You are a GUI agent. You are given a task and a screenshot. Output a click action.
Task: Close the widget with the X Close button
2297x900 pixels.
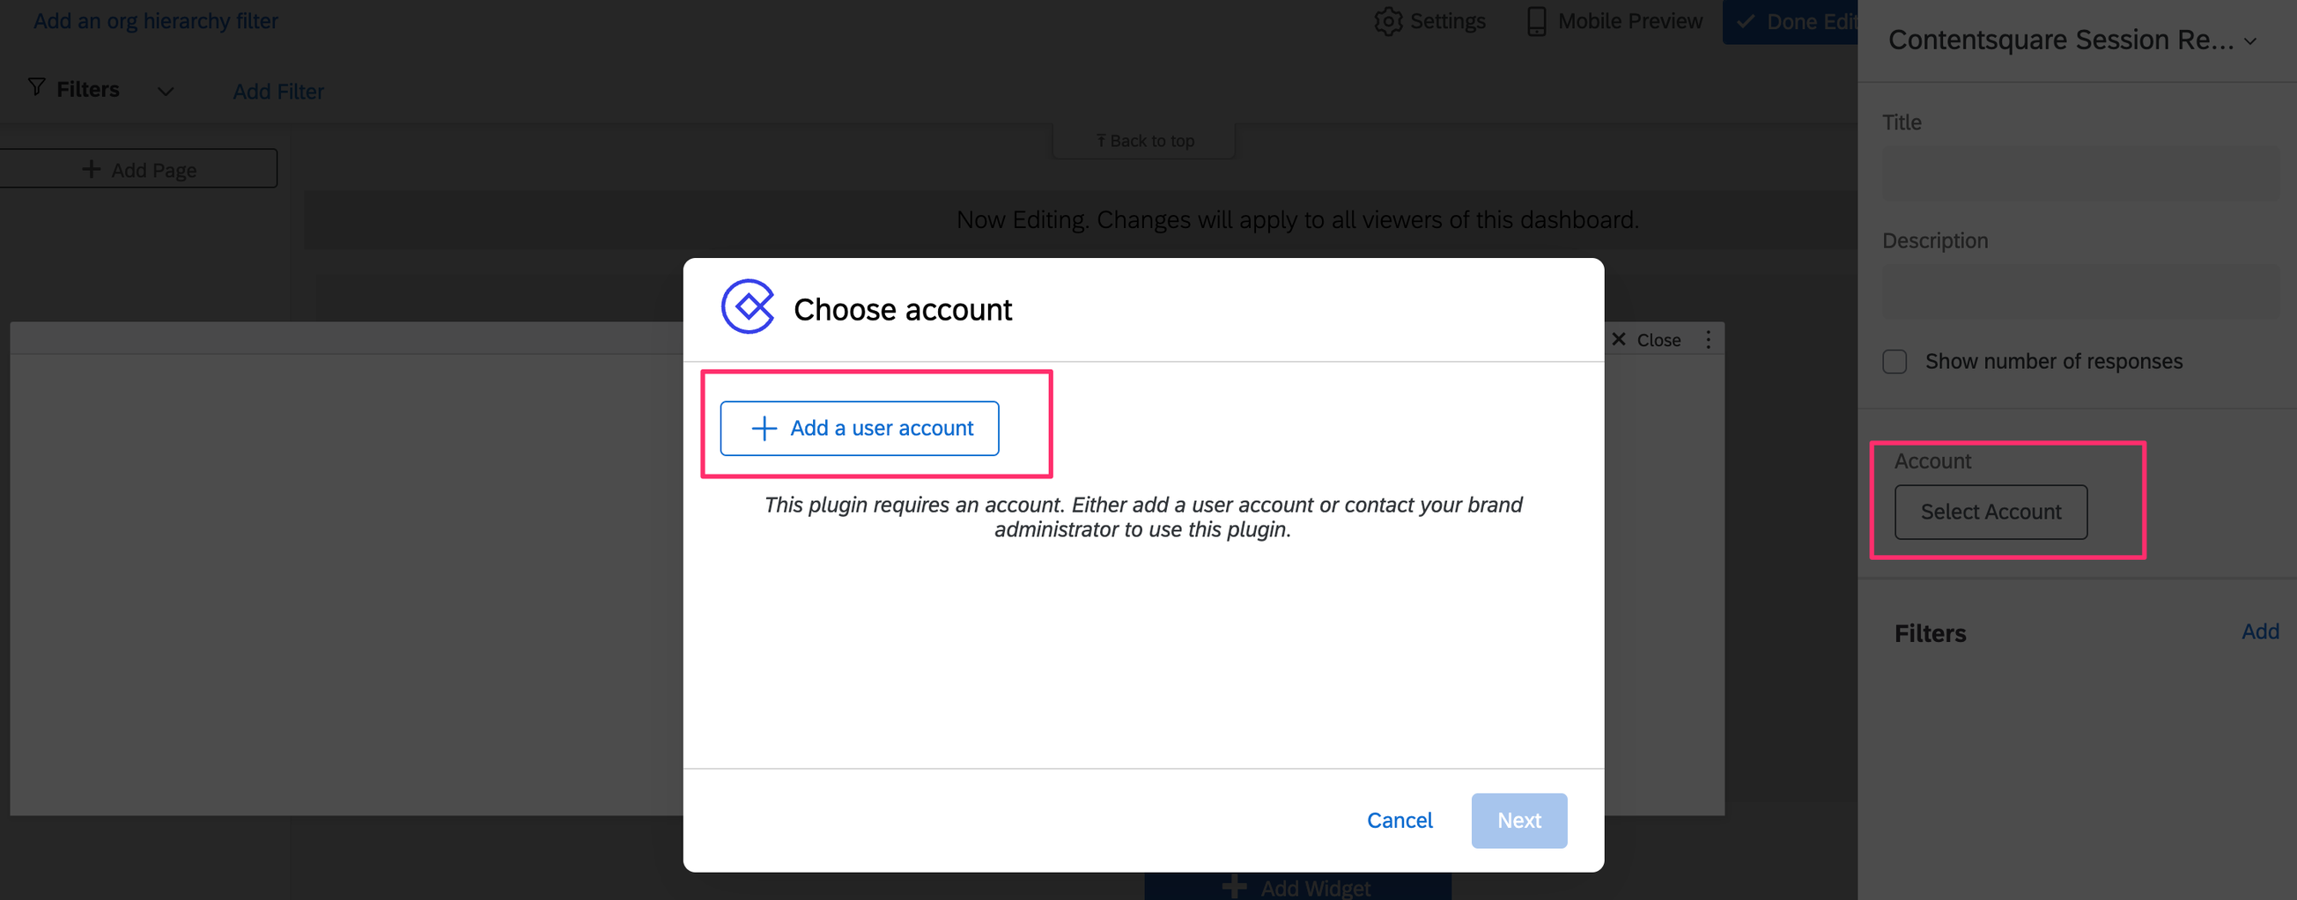1645,339
